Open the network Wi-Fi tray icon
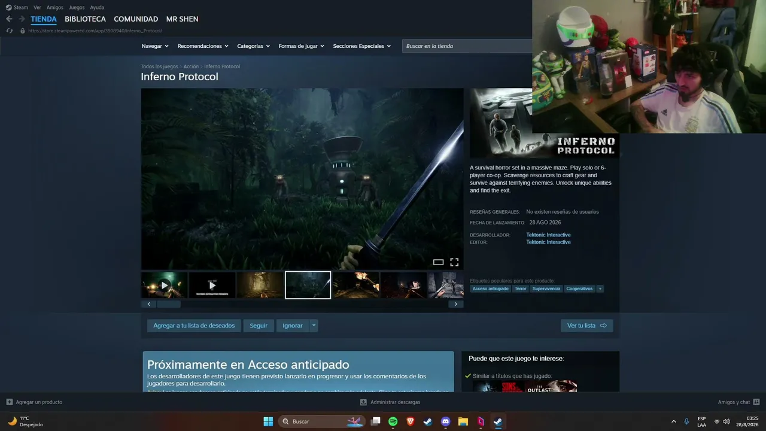The image size is (766, 431). [x=717, y=421]
